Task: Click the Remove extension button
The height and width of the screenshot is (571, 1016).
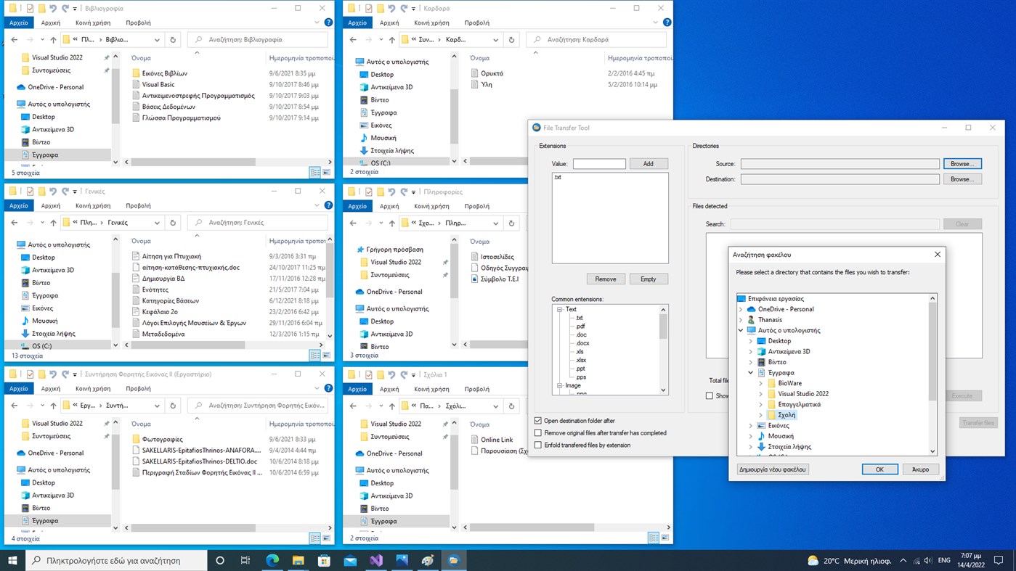Action: point(606,279)
